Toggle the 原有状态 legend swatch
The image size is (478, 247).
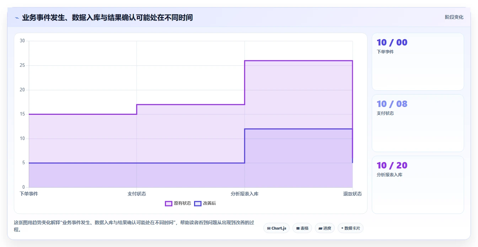(x=168, y=203)
